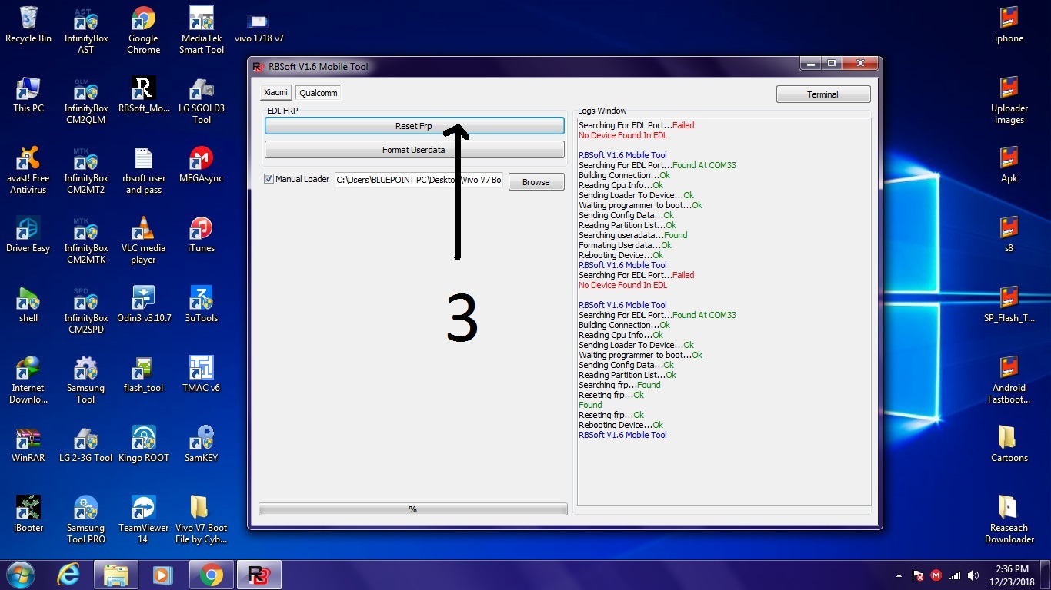This screenshot has height=590, width=1051.
Task: Open MediaTek Smart Tool icon
Action: tap(202, 30)
